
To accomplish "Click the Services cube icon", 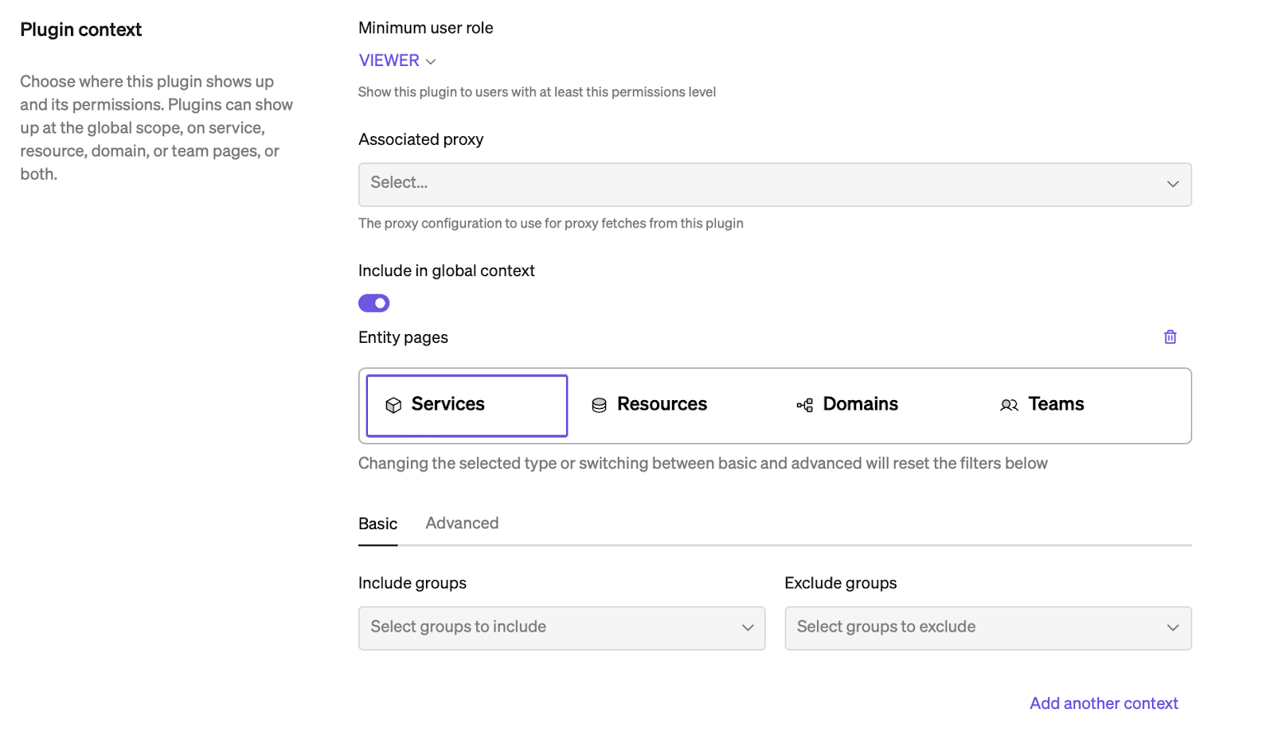I will click(393, 406).
